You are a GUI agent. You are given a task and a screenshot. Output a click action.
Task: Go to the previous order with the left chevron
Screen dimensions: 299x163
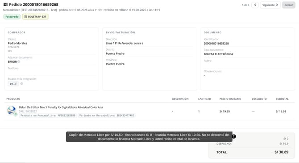tap(255, 5)
